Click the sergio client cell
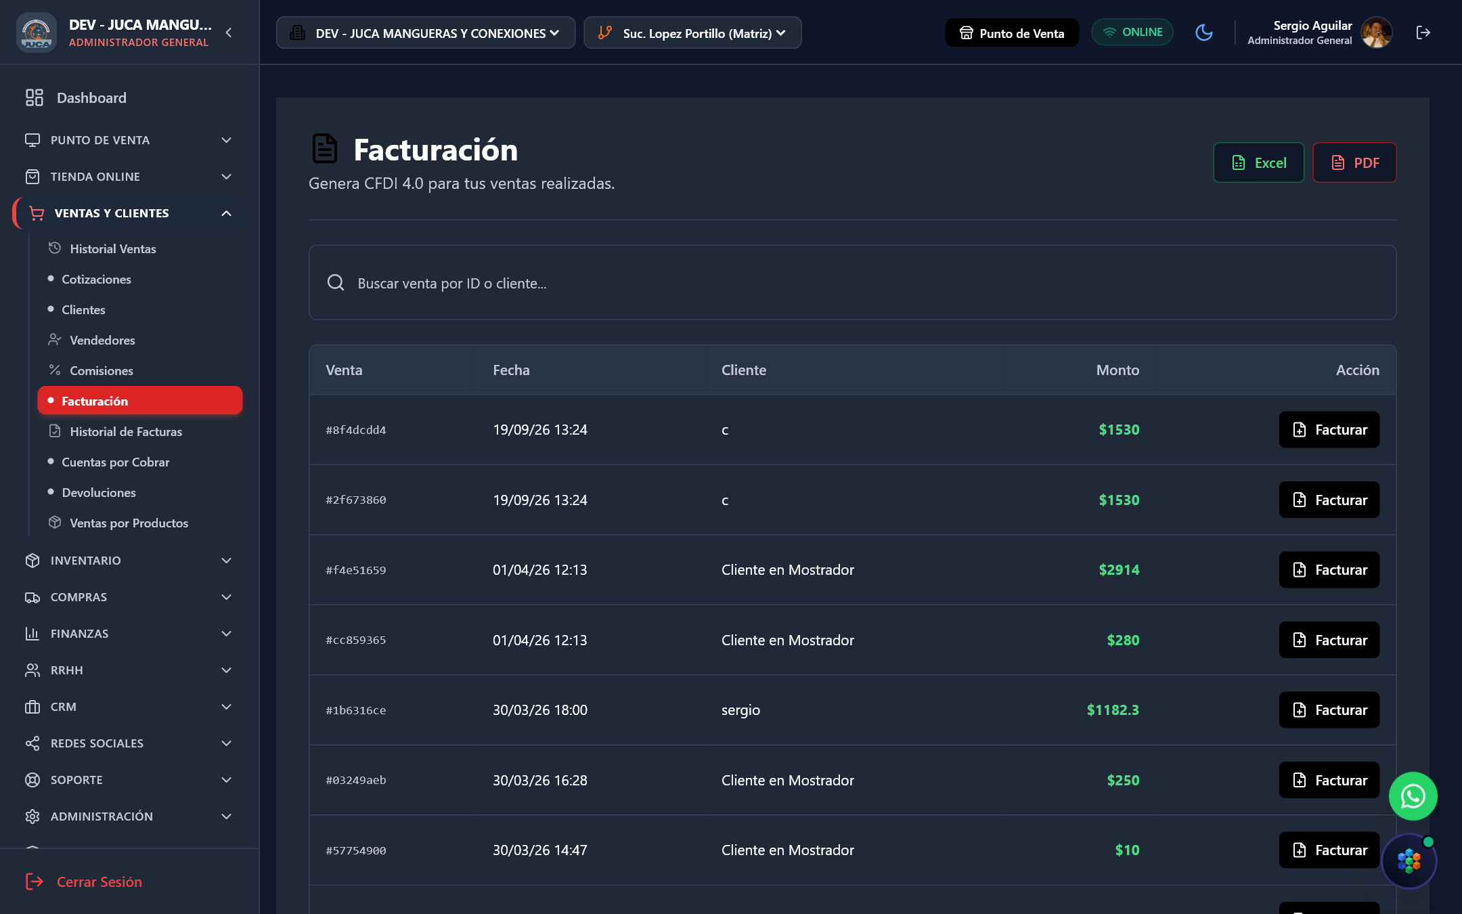The height and width of the screenshot is (914, 1462). (740, 710)
